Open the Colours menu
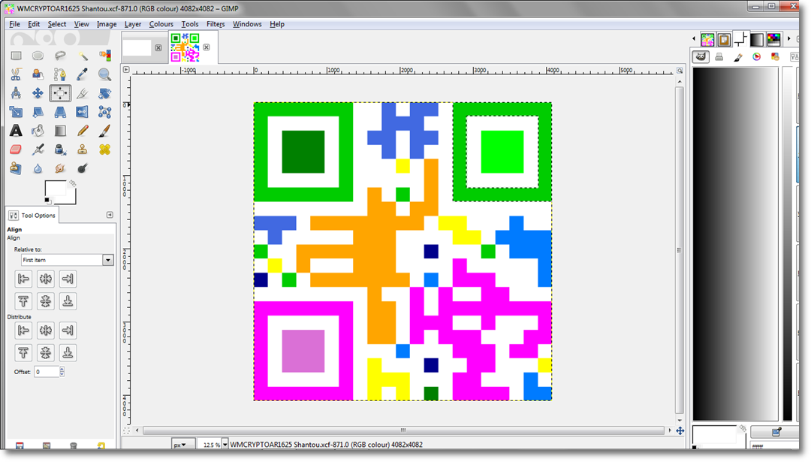 (x=161, y=24)
